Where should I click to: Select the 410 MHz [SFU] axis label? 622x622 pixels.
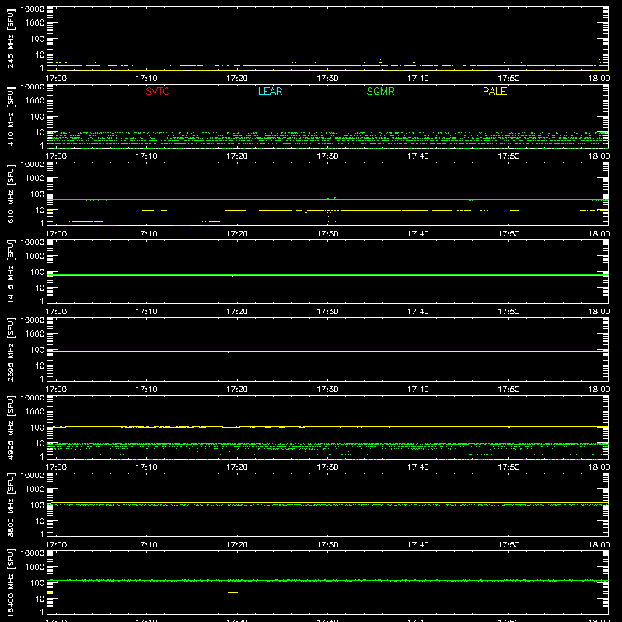coord(10,116)
